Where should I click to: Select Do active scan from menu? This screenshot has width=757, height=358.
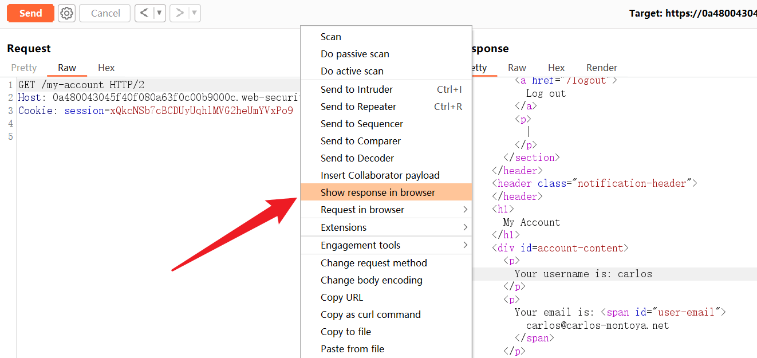coord(352,71)
